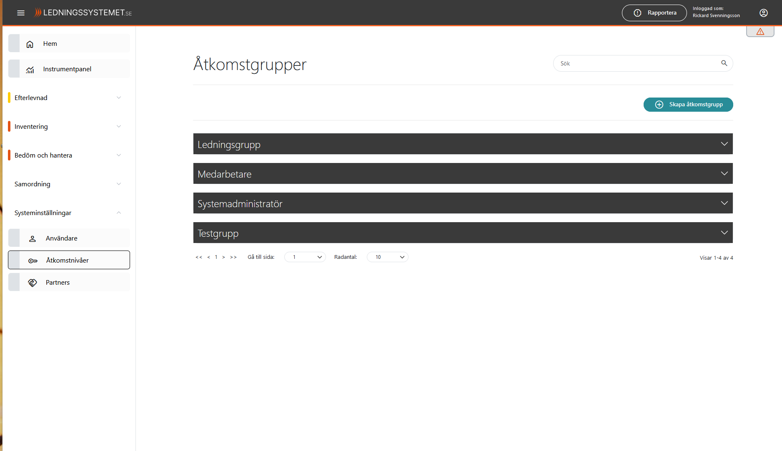This screenshot has height=451, width=782.
Task: Open the hamburger menu icon
Action: pos(21,13)
